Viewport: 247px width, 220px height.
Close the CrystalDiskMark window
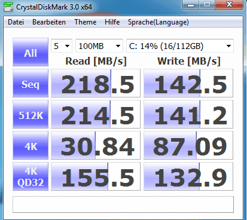(229, 5)
